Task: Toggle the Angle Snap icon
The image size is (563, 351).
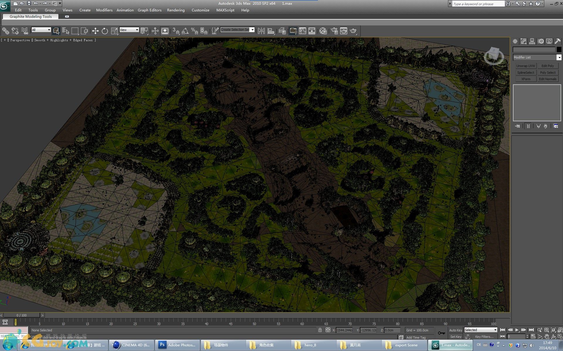Action: point(185,31)
